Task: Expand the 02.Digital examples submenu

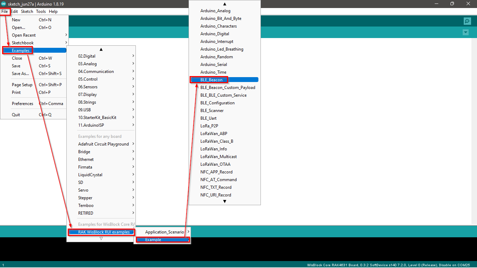Action: tap(101, 56)
